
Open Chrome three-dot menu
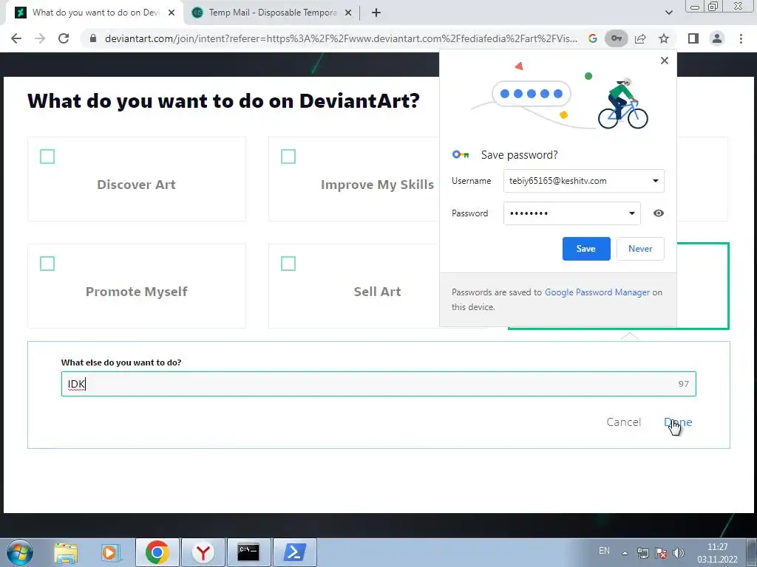point(741,38)
